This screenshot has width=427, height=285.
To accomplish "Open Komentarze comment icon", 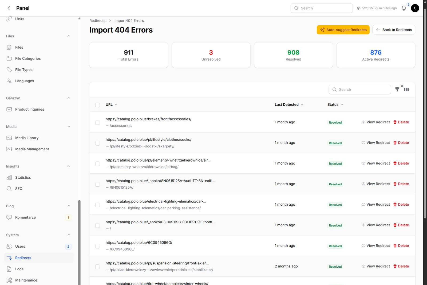I will coord(9,217).
